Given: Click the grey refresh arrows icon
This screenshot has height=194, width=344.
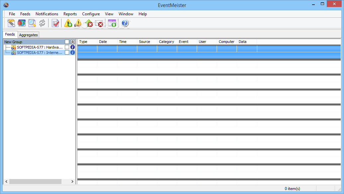Looking at the screenshot, I should (42, 23).
